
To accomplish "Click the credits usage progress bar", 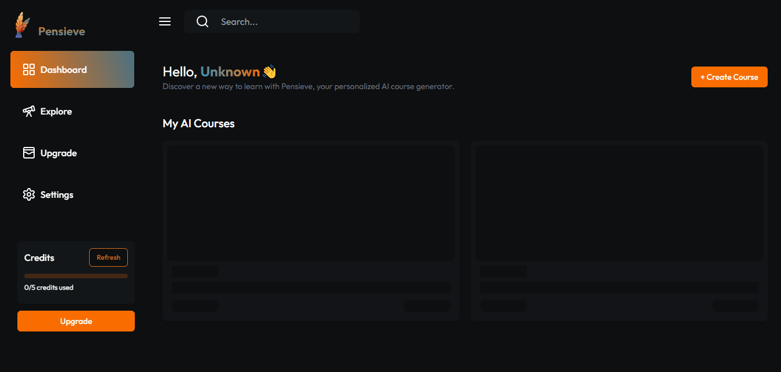I will pyautogui.click(x=76, y=276).
